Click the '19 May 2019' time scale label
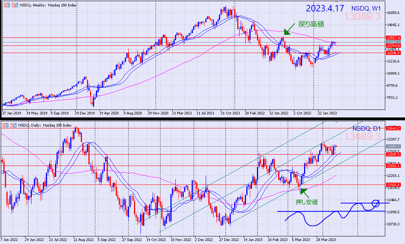The image size is (405, 244). 37,113
